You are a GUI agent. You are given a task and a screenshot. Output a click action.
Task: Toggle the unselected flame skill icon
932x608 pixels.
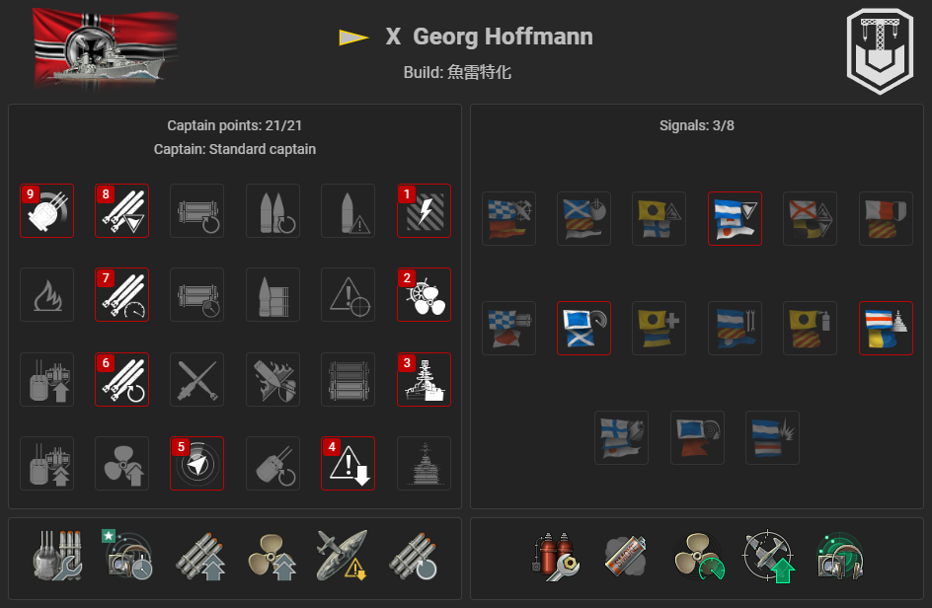click(x=47, y=295)
